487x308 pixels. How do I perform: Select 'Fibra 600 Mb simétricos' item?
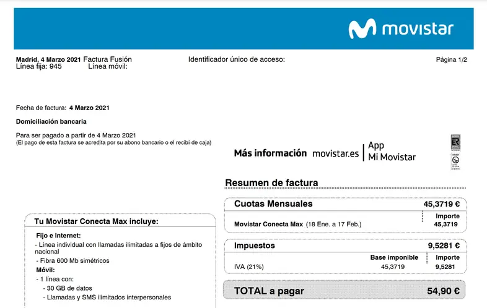coord(72,261)
